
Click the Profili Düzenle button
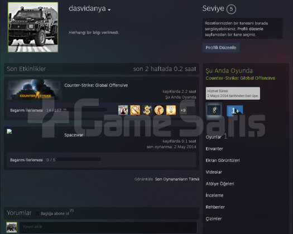pyautogui.click(x=221, y=47)
